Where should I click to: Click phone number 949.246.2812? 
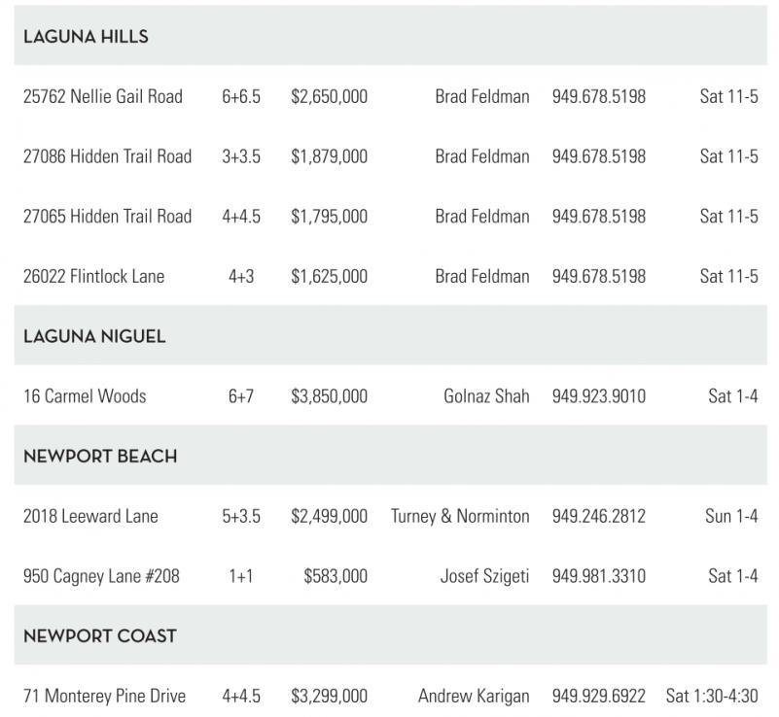(x=598, y=516)
